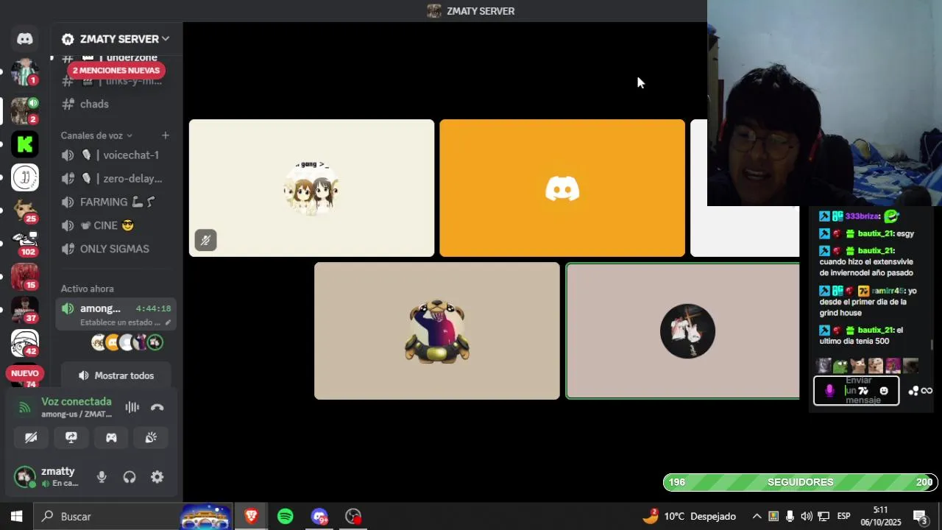Join FARMING voice channel
The height and width of the screenshot is (530, 942).
116,202
